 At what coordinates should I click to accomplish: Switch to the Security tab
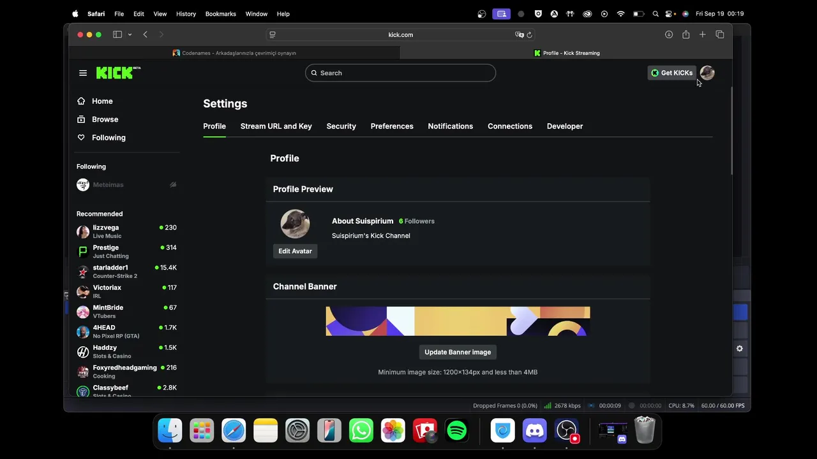(x=341, y=126)
